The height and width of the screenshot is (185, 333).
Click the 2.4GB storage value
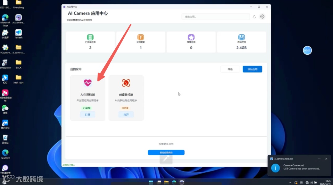(241, 48)
